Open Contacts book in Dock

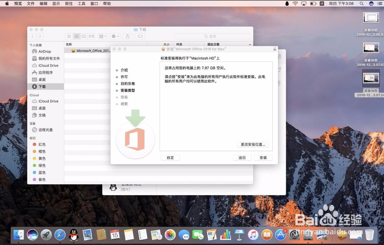101,235
